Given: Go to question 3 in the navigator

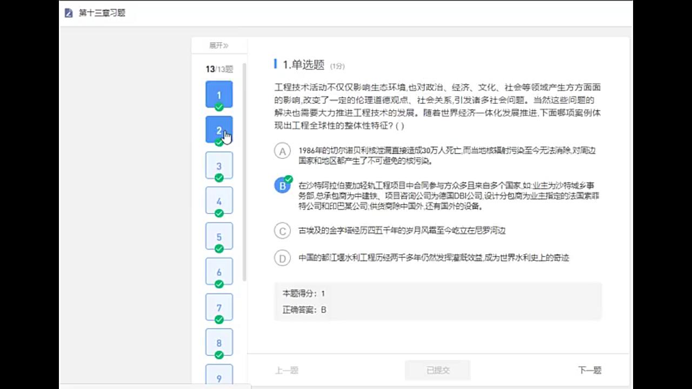Looking at the screenshot, I should [219, 165].
